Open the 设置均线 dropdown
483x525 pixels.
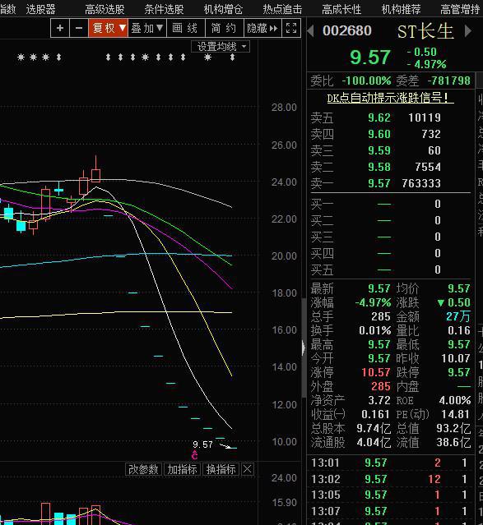(221, 47)
